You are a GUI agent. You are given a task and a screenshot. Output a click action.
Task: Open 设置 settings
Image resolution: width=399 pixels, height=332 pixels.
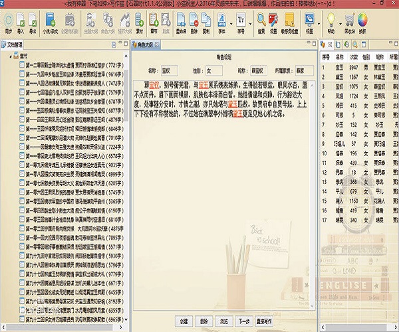pos(273,24)
